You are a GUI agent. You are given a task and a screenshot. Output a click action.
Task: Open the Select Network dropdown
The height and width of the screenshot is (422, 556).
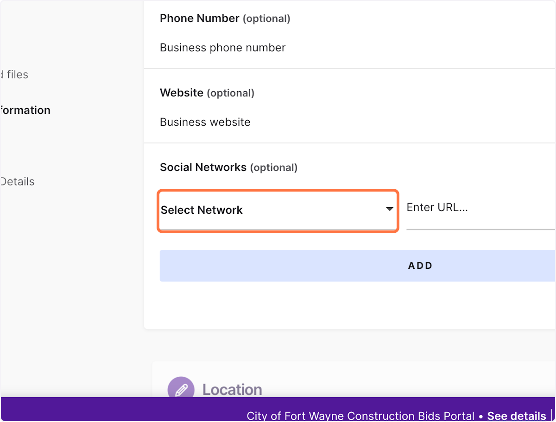click(278, 211)
